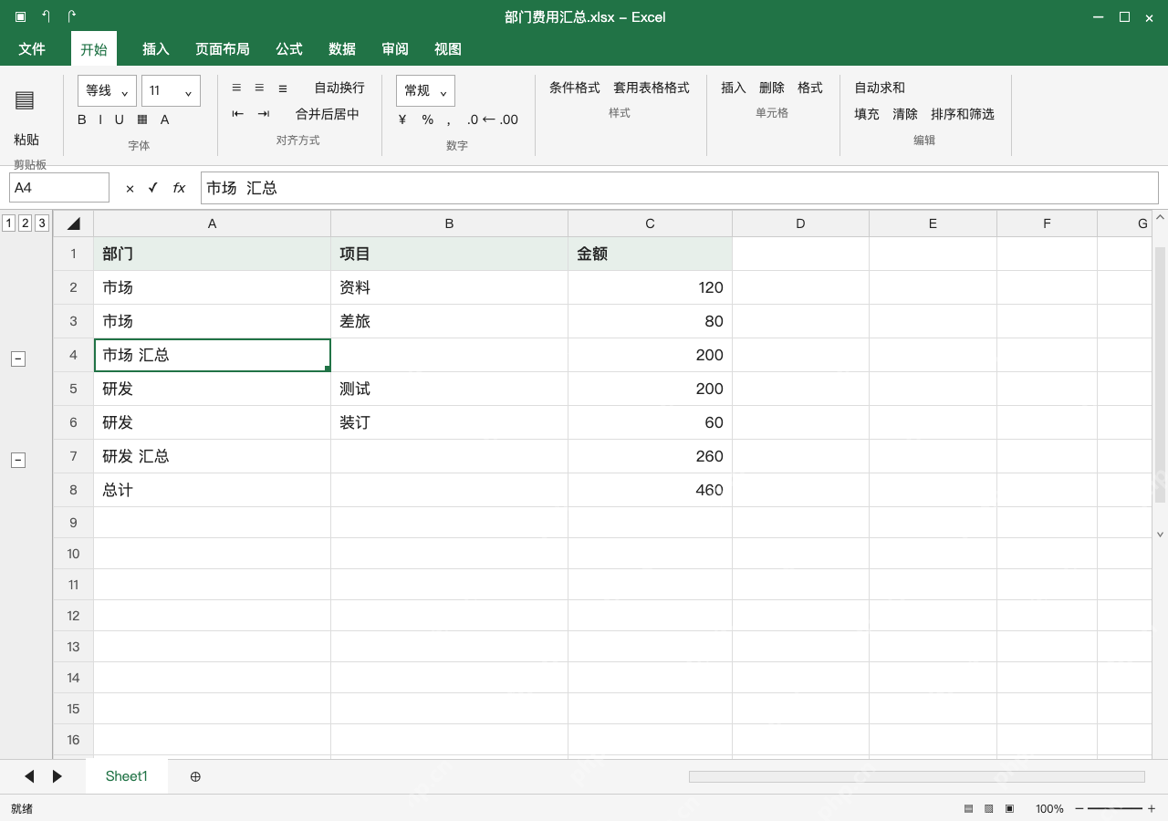Click the 排序和筛选 button
The height and width of the screenshot is (821, 1168).
click(963, 114)
